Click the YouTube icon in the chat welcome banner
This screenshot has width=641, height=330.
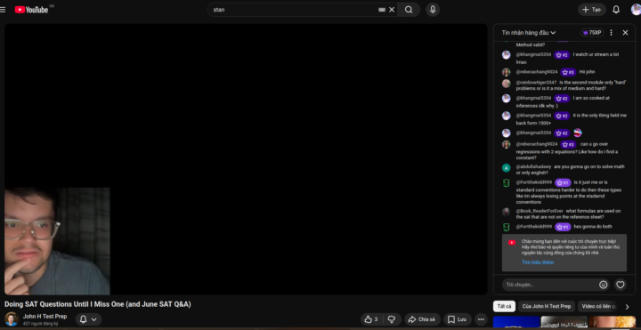coord(512,243)
